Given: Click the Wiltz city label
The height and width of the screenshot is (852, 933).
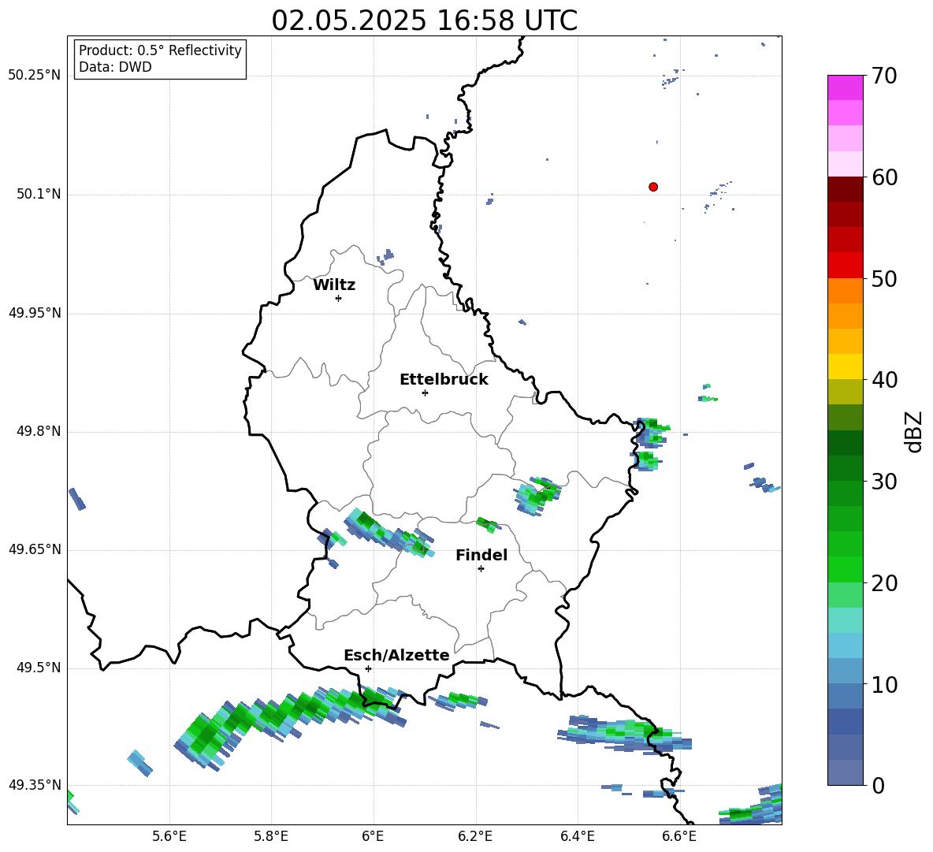Looking at the screenshot, I should click(334, 285).
